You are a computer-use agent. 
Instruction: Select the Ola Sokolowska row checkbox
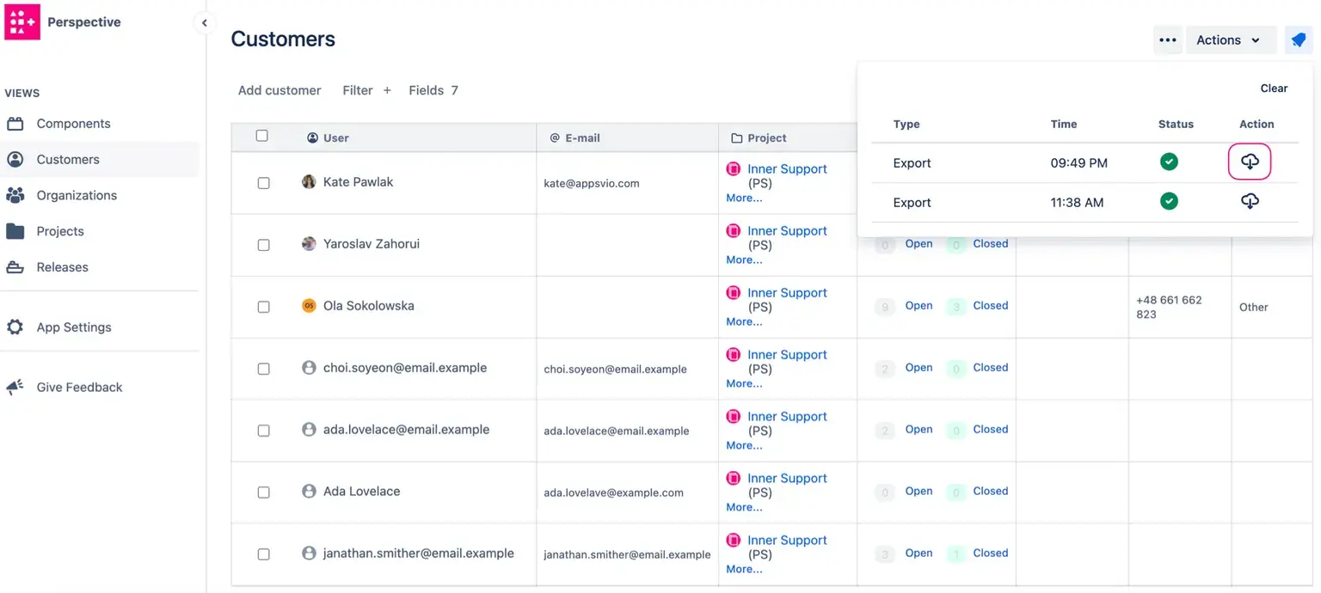263,307
